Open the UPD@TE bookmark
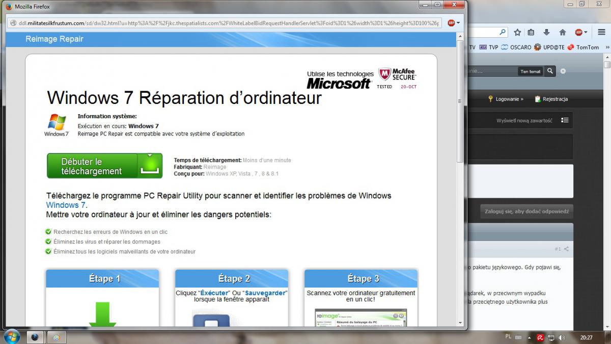The width and height of the screenshot is (611, 344). coord(550,47)
